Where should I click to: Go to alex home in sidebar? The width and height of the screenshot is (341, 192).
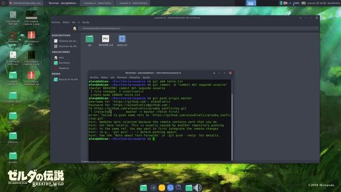click(59, 58)
